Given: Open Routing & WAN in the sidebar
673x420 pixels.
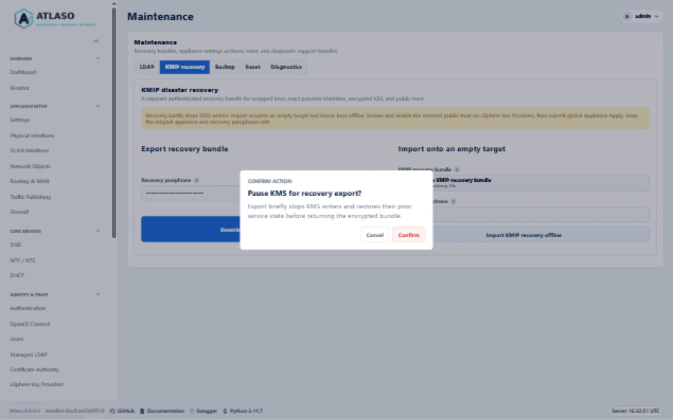Looking at the screenshot, I should (29, 181).
